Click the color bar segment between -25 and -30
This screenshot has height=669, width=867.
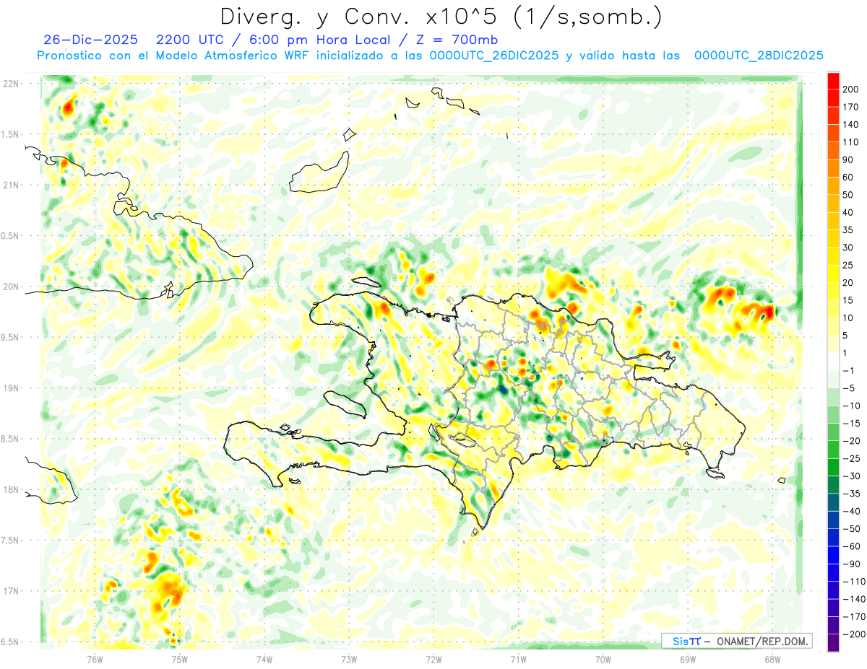[833, 467]
